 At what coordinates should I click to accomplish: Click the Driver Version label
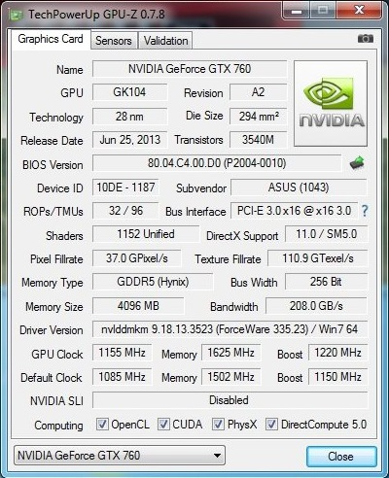52,330
